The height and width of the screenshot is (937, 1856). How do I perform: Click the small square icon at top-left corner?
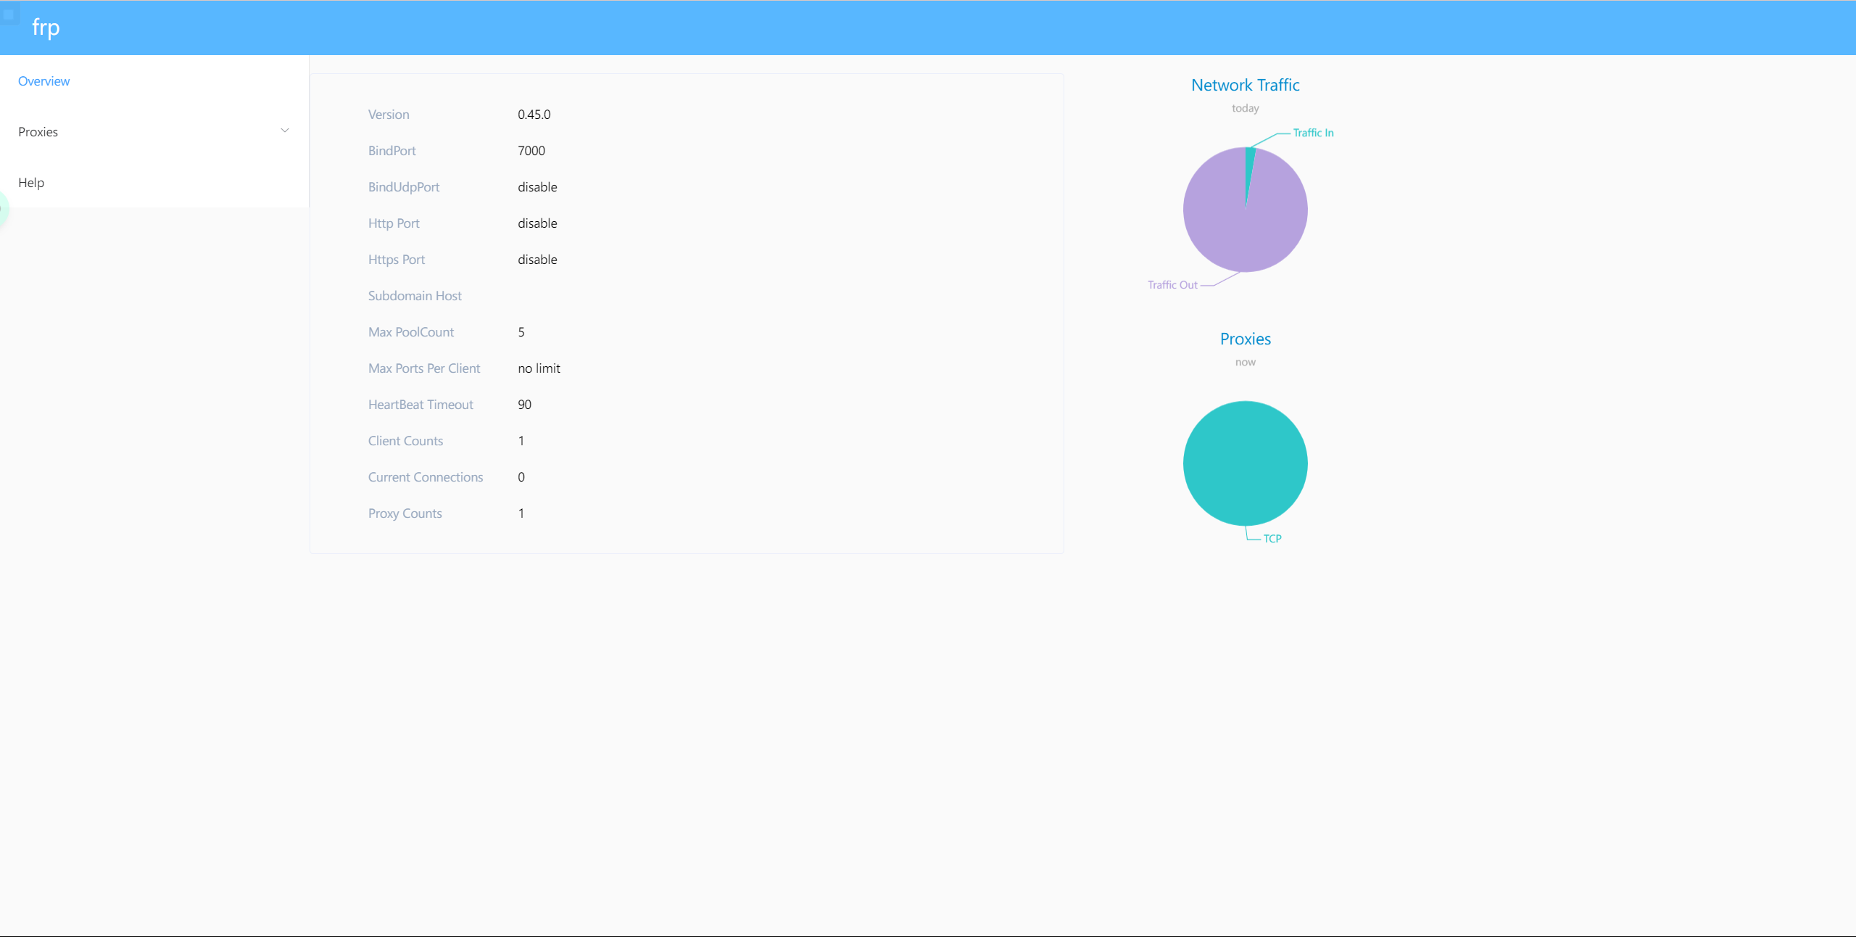(9, 14)
